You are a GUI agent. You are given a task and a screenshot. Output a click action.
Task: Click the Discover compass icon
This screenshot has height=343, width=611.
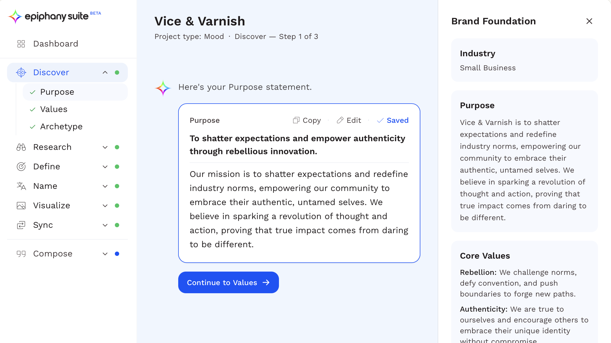pos(21,72)
